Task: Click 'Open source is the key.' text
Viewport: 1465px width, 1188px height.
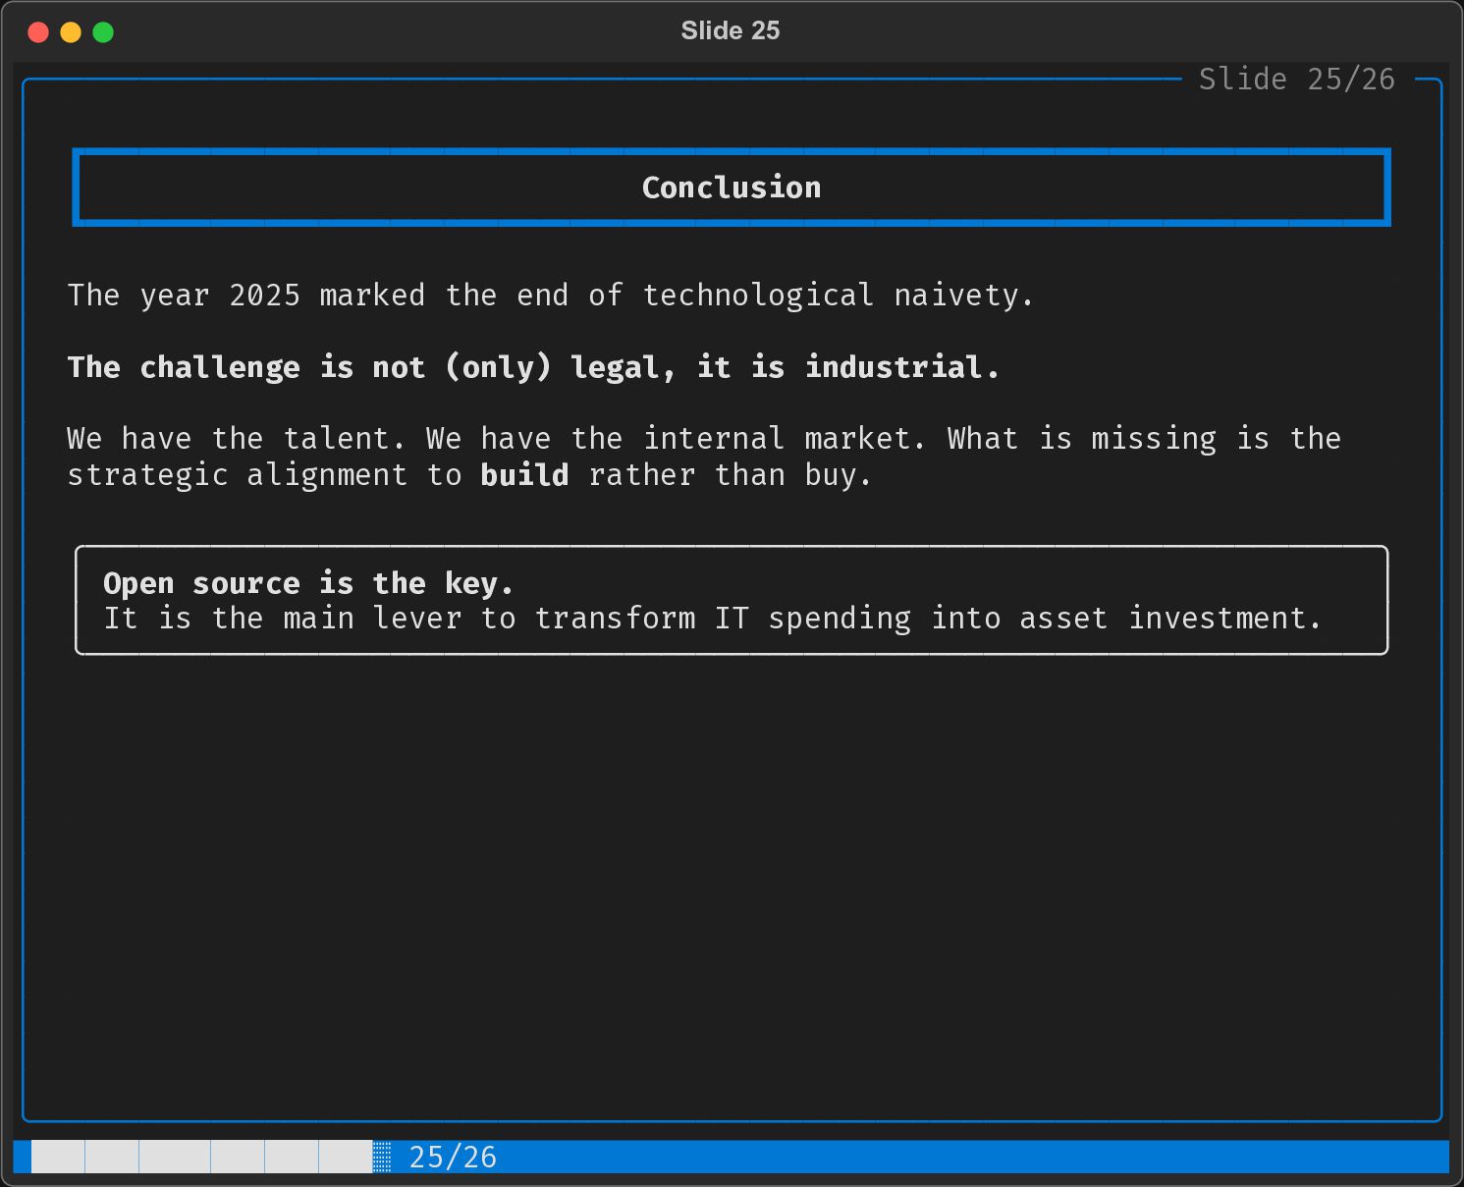Action: pos(308,583)
